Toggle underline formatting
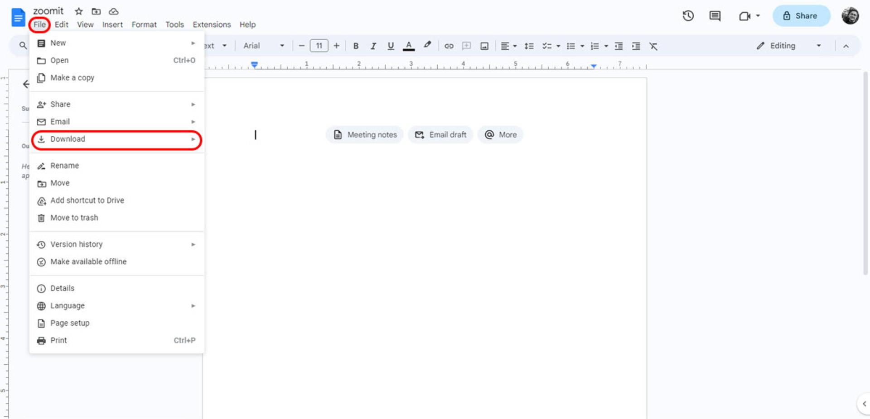Screen dimensions: 870x419 click(x=391, y=46)
